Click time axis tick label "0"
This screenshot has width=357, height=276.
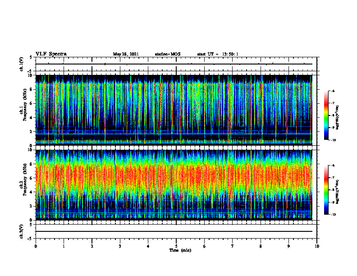click(36, 246)
